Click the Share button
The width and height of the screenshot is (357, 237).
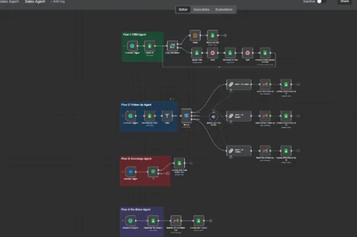(x=344, y=2)
